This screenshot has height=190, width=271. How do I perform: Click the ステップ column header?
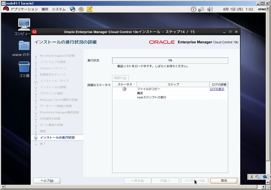pyautogui.click(x=173, y=84)
